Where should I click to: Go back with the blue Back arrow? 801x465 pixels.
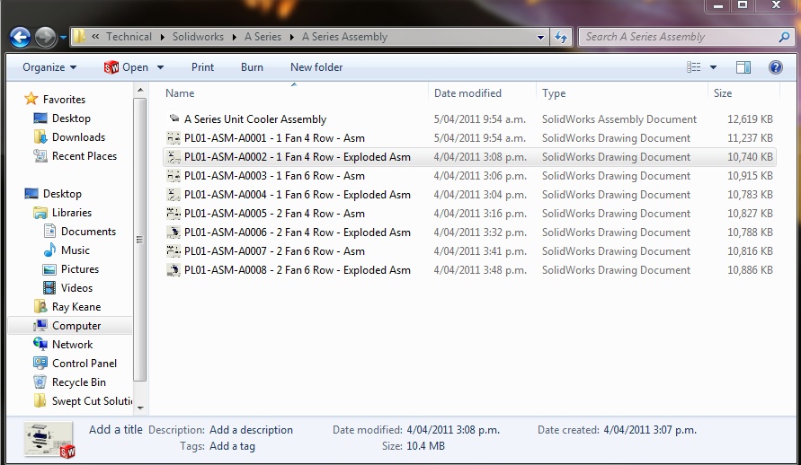tap(20, 37)
